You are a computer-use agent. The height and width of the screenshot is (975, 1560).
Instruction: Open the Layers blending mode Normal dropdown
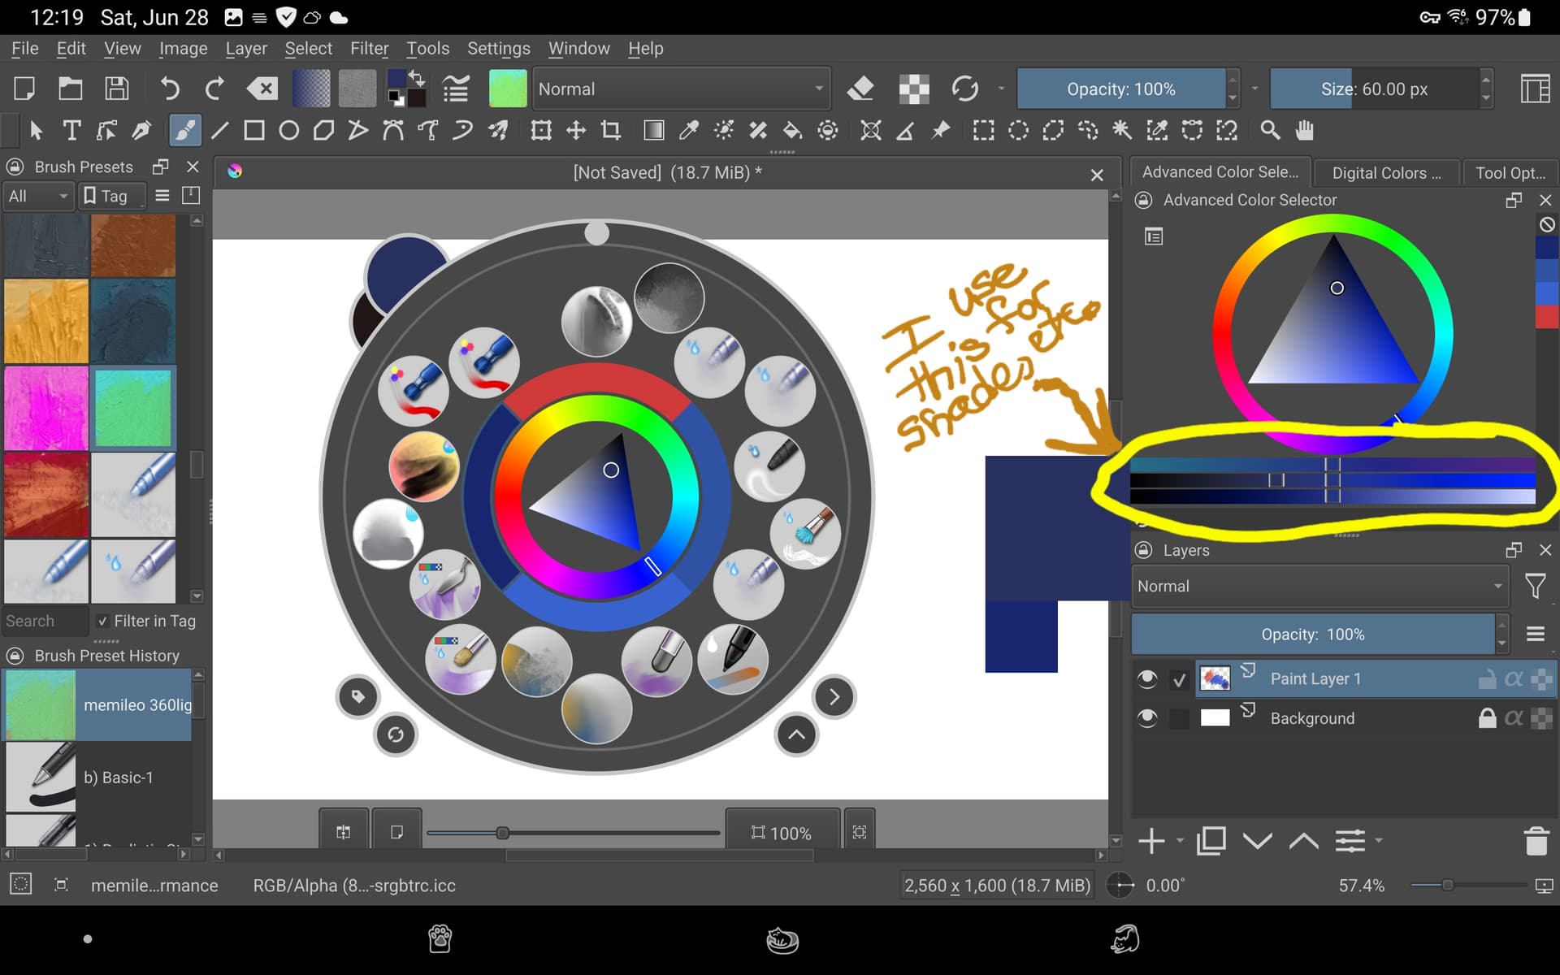click(x=1320, y=586)
